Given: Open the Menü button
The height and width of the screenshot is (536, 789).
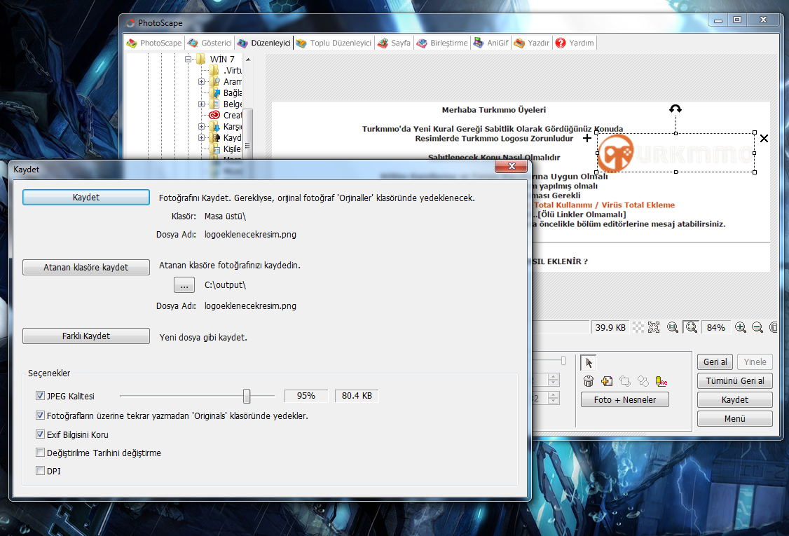Looking at the screenshot, I should 734,419.
